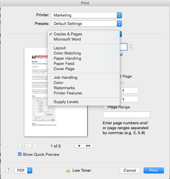
Task: Open the Printer dropdown showing Marketing
Action: [87, 15]
